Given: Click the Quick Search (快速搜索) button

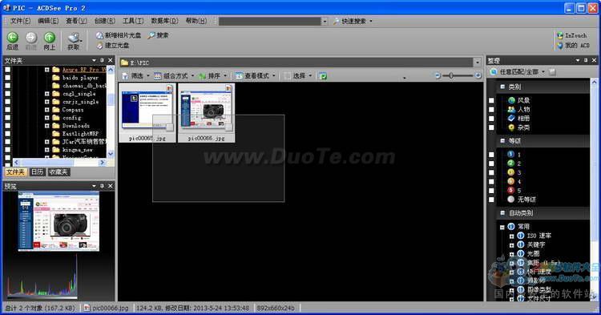Looking at the screenshot, I should [353, 21].
